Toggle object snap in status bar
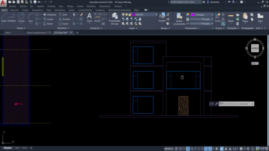Image resolution: width=269 pixels, height=151 pixels. (x=210, y=148)
